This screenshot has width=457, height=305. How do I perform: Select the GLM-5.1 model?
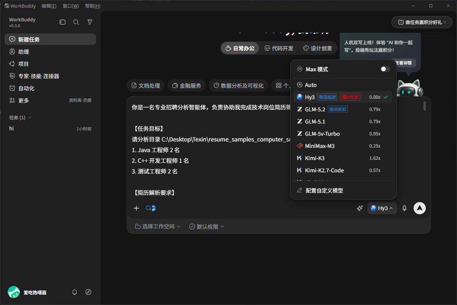(x=343, y=122)
